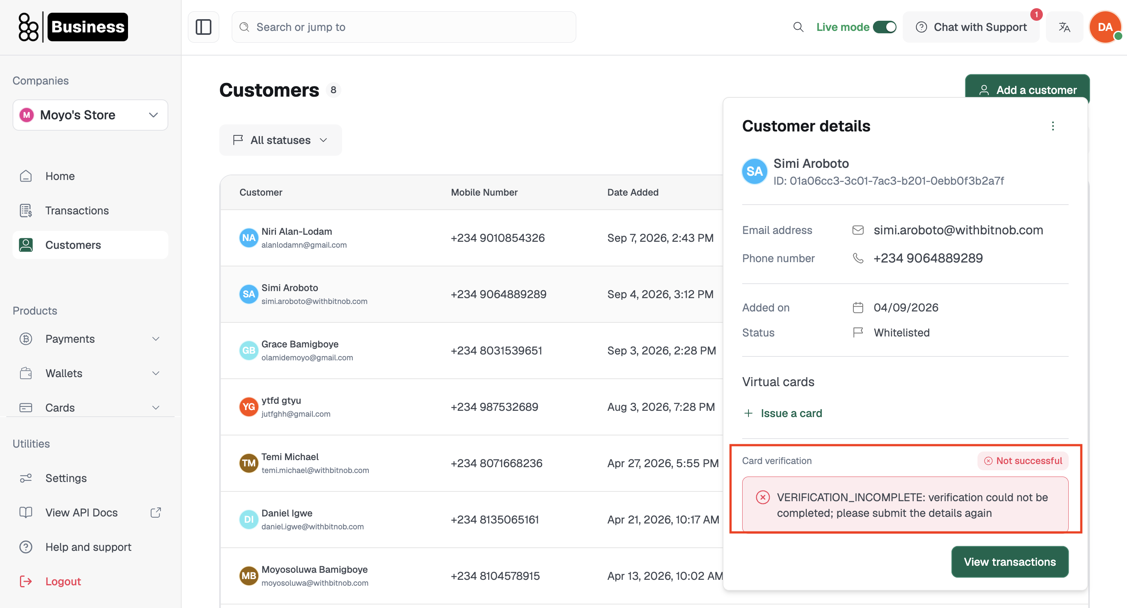Expand the Wallets menu

point(90,373)
